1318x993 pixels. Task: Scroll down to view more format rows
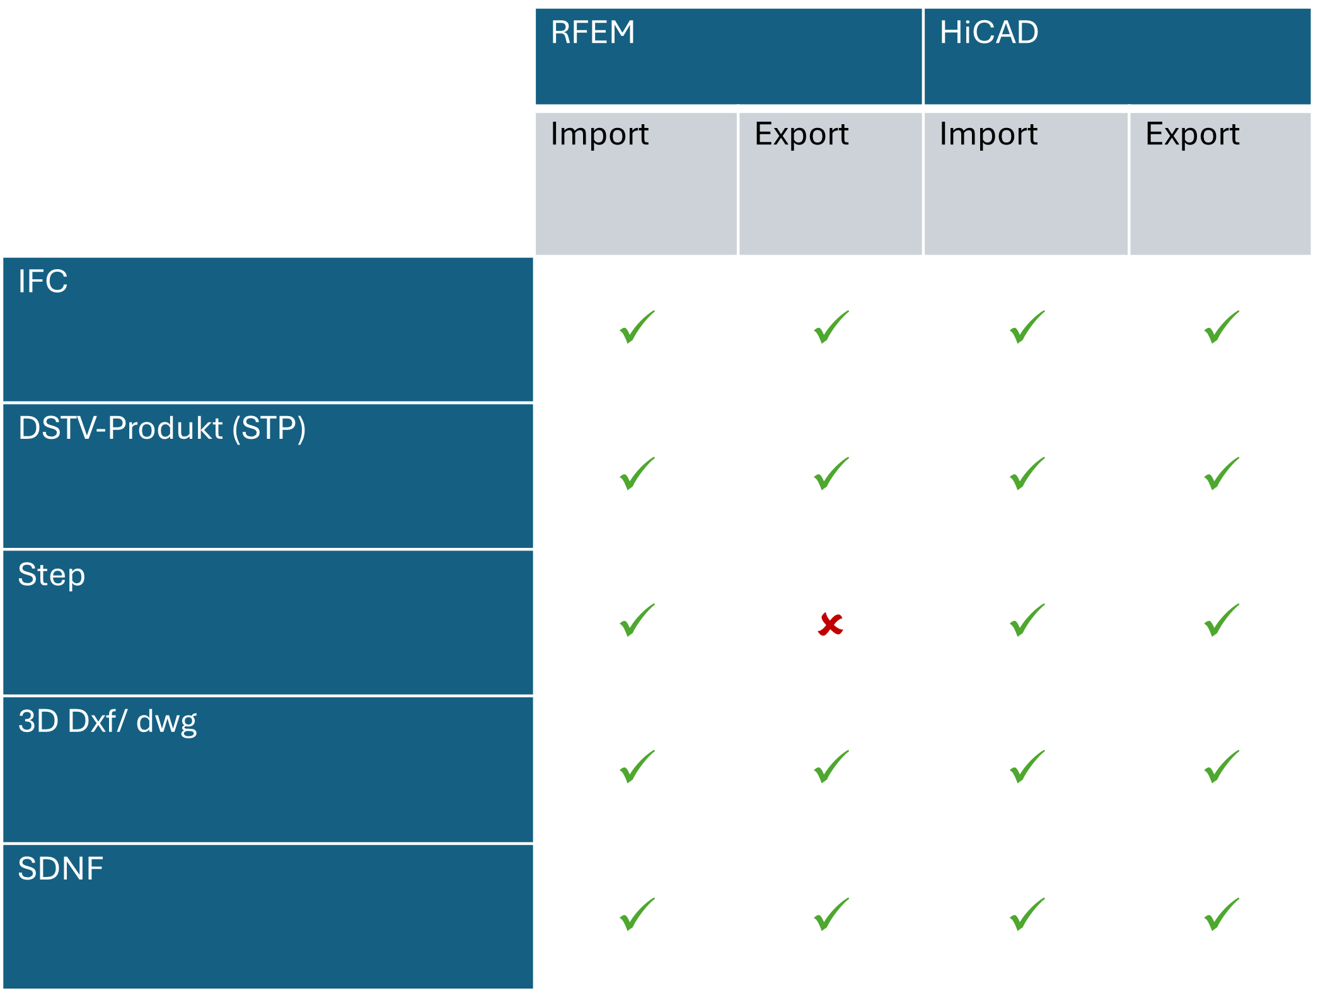tap(659, 939)
